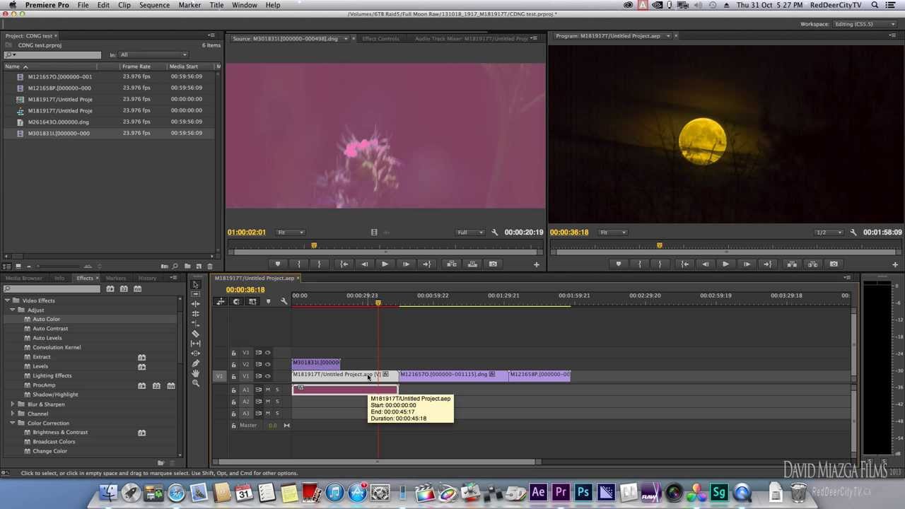Sort project items by Frame Rate column
Screen dimensions: 905x509
[136, 66]
